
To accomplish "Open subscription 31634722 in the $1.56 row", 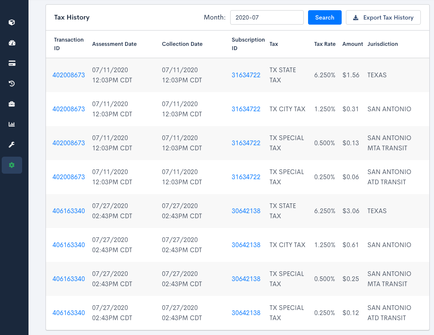I will (x=246, y=75).
